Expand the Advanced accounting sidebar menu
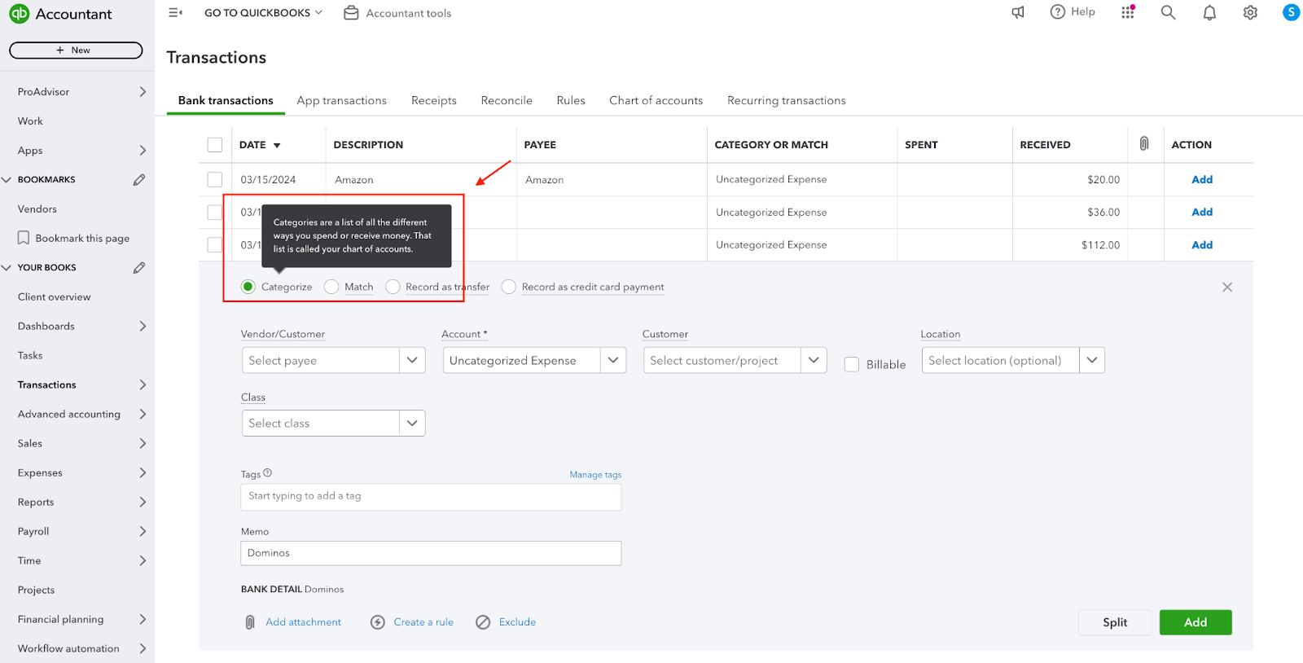The height and width of the screenshot is (663, 1303). point(143,414)
